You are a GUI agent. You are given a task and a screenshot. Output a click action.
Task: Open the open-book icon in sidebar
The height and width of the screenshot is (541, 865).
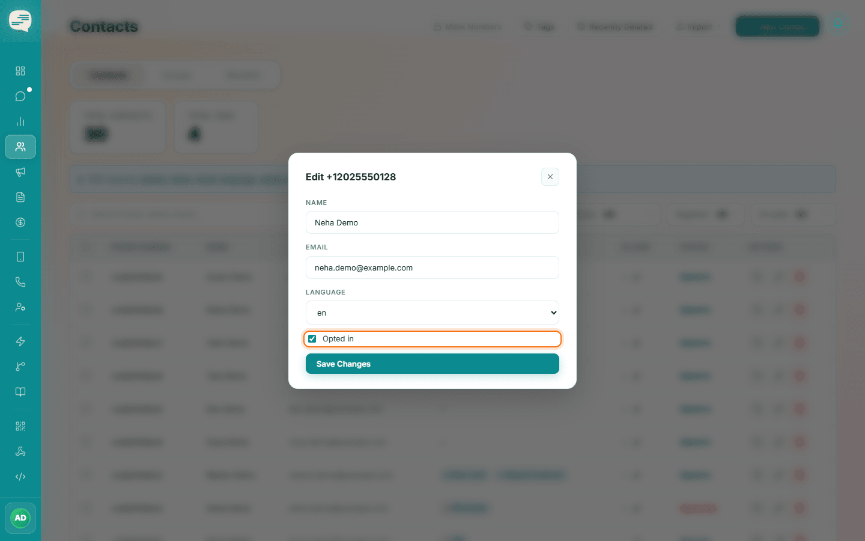coord(20,392)
